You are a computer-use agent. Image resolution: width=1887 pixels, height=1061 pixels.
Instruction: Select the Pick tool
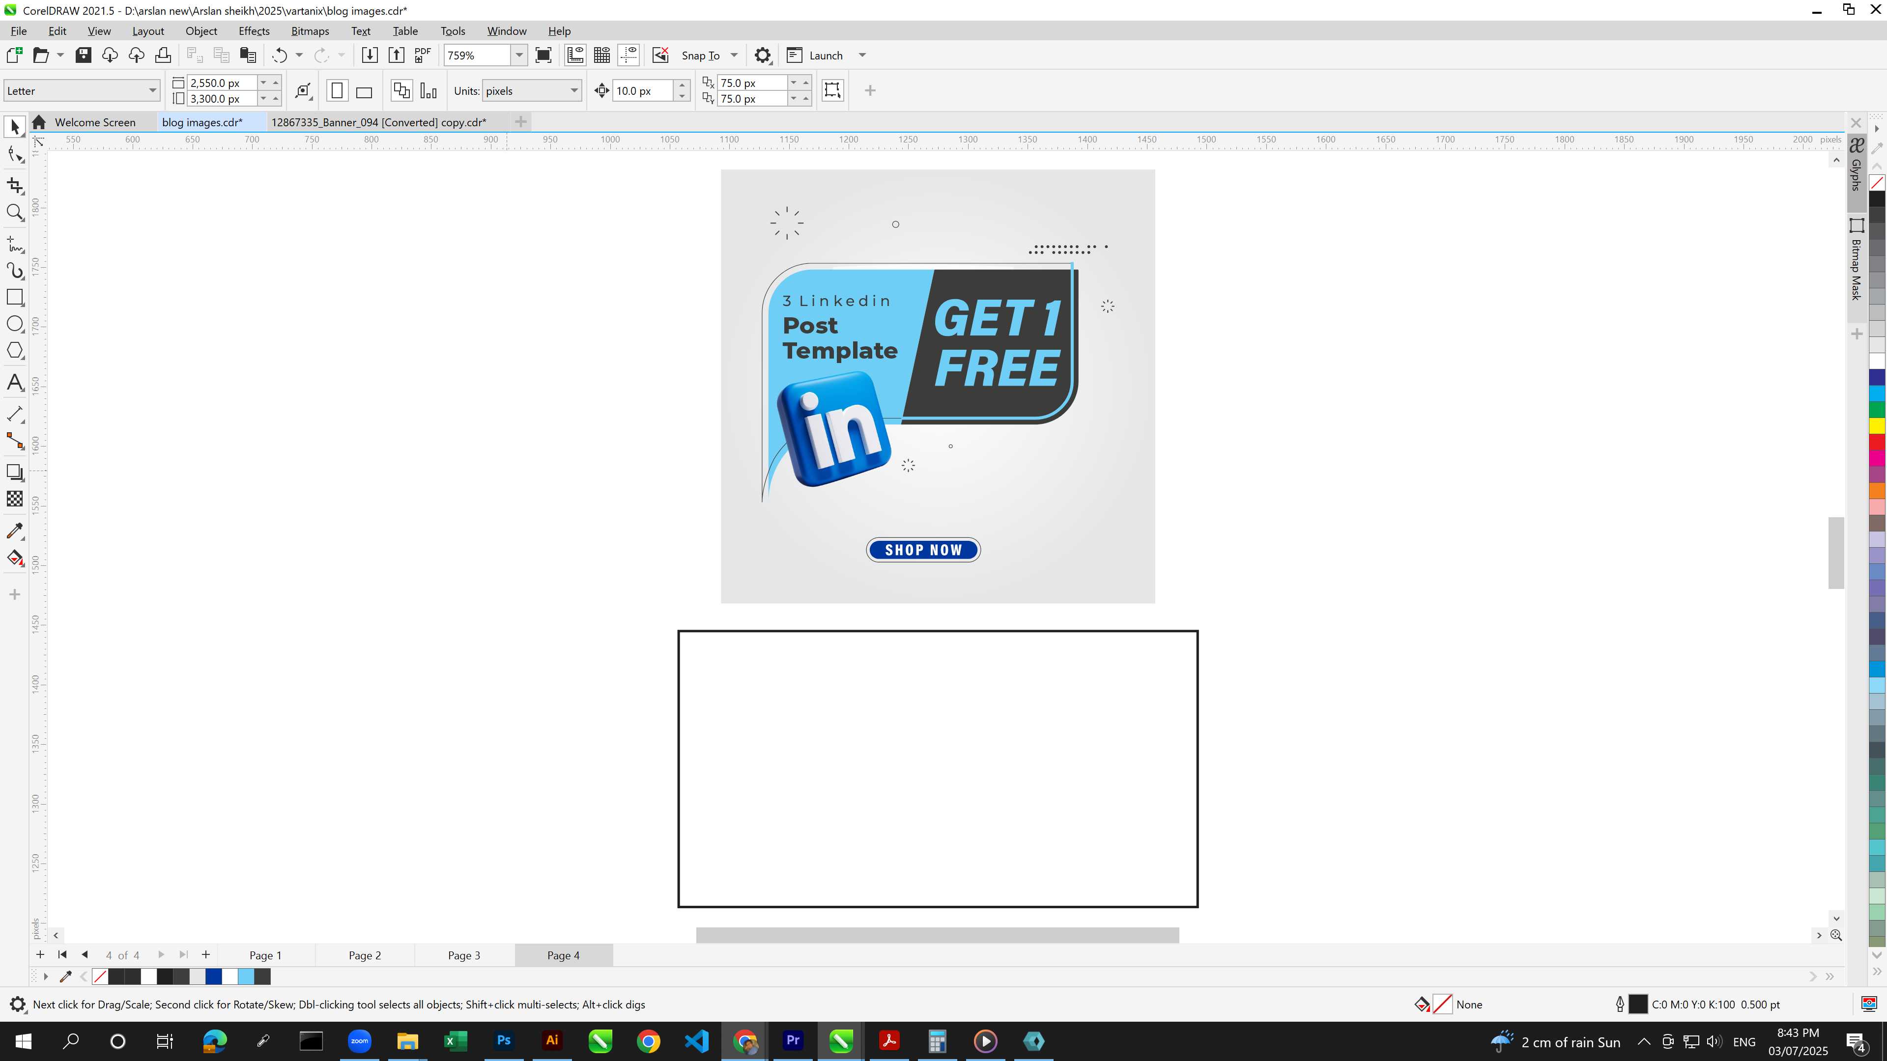15,127
